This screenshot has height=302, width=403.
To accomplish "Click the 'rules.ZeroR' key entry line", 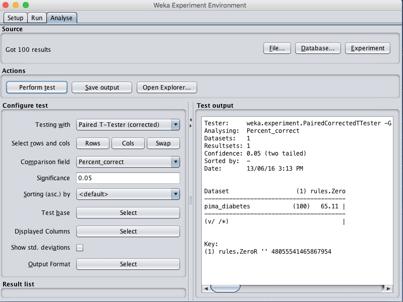I will tap(268, 252).
